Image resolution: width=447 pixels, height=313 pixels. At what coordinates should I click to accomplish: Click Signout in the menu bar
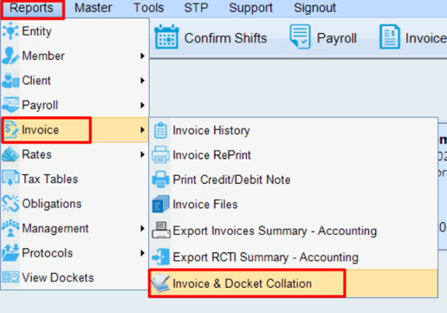[x=314, y=8]
